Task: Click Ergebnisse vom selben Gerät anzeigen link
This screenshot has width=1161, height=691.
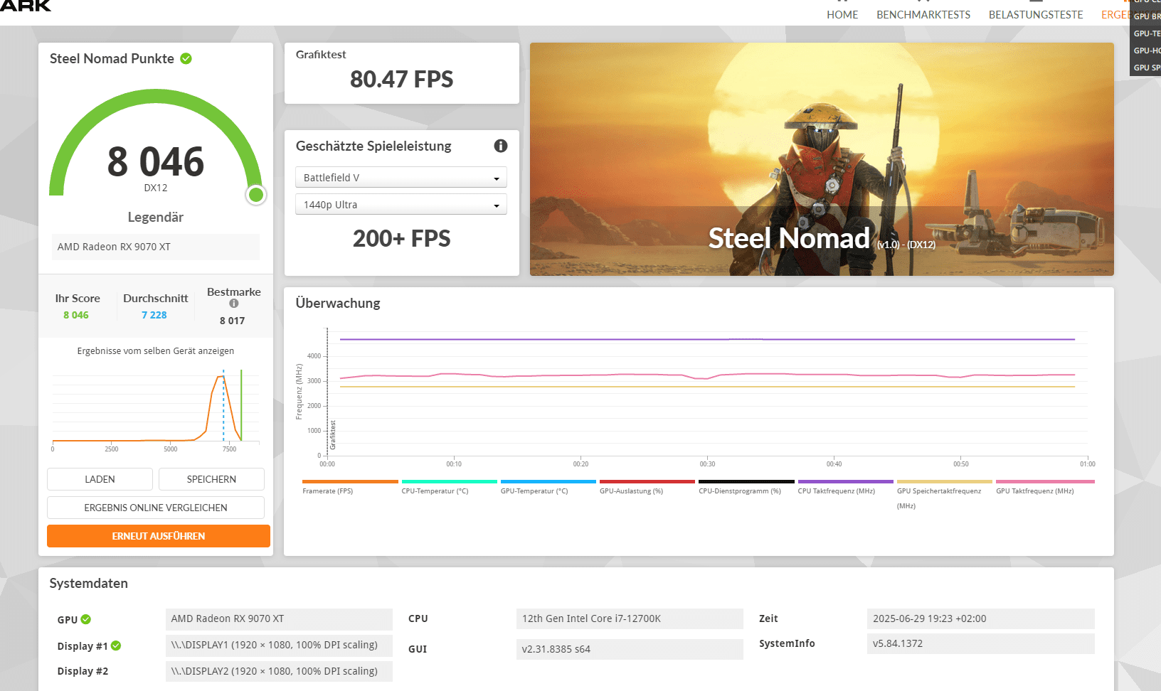Action: (156, 351)
